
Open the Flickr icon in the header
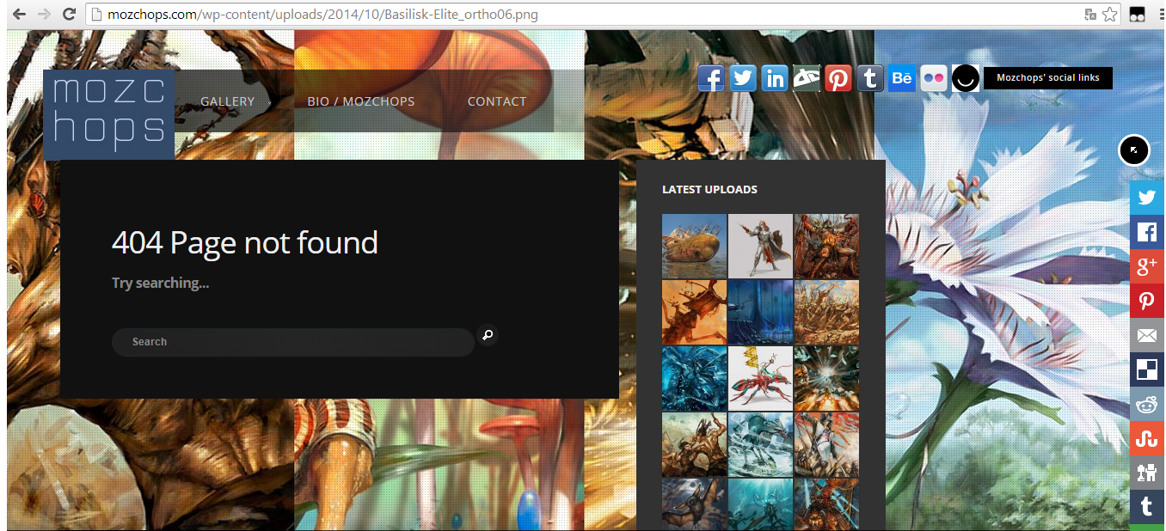tap(933, 78)
